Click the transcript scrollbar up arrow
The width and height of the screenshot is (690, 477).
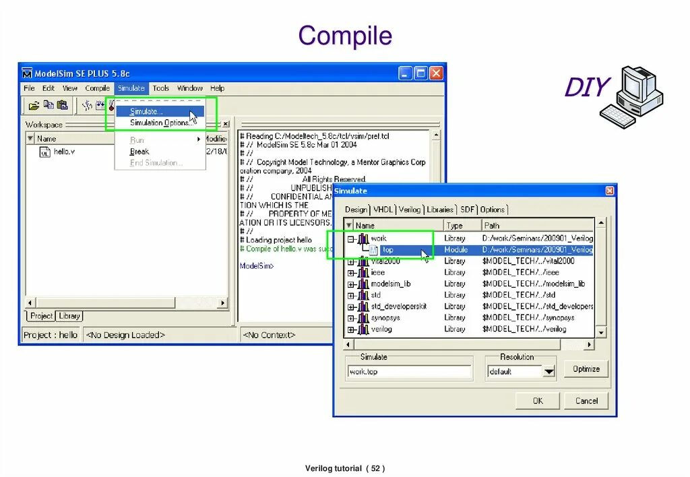pos(436,135)
